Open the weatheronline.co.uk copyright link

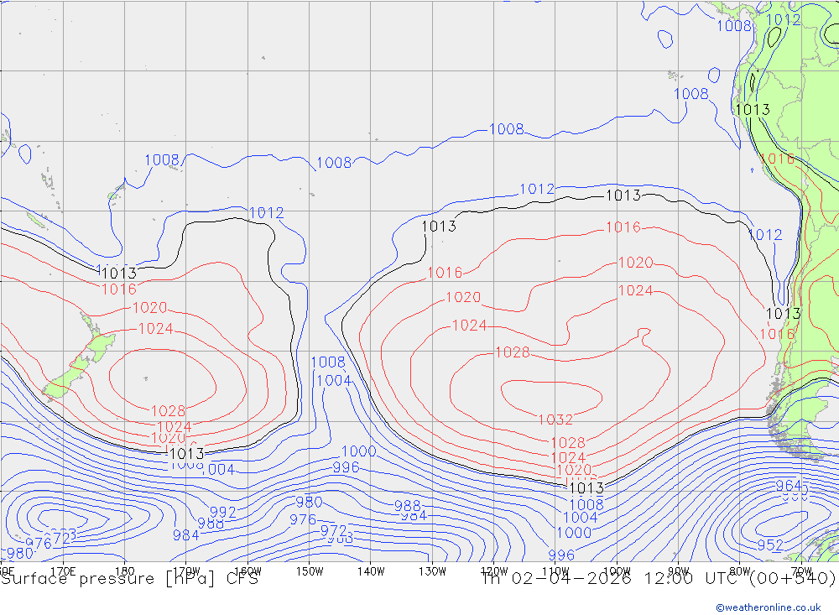769,607
